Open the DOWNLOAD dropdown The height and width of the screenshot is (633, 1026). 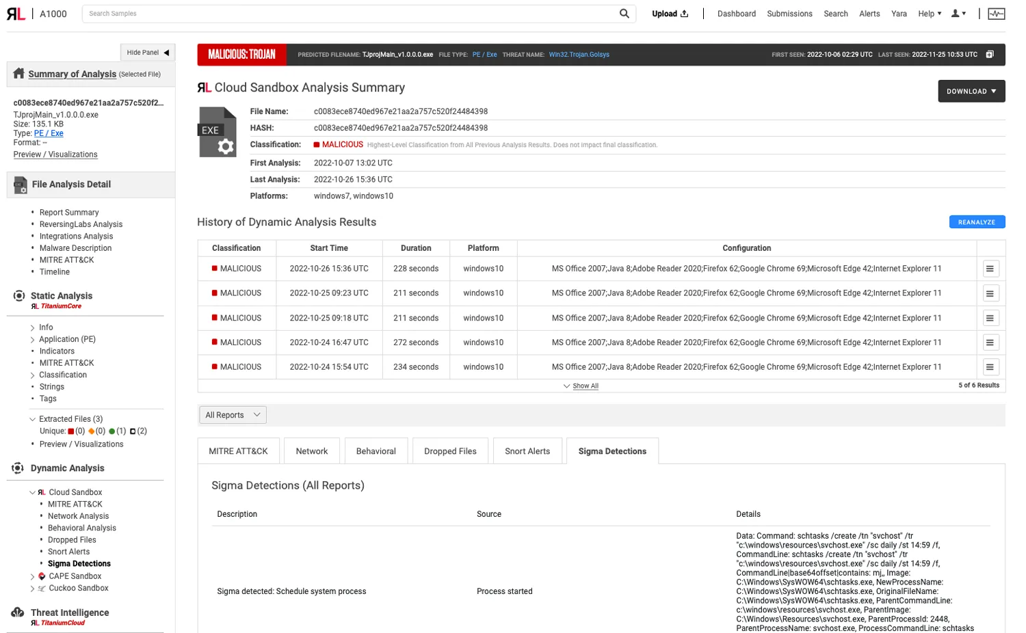pyautogui.click(x=971, y=91)
